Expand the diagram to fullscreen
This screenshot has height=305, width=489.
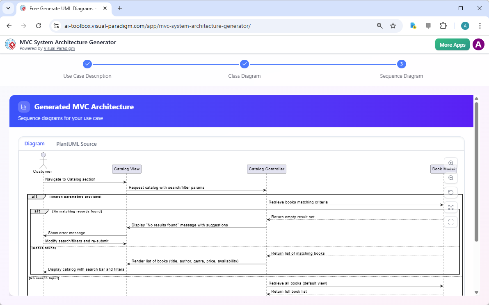pos(451,207)
